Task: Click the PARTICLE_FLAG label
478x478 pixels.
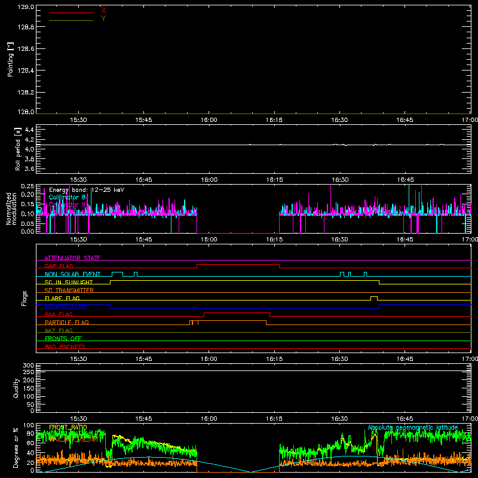Action: click(67, 323)
